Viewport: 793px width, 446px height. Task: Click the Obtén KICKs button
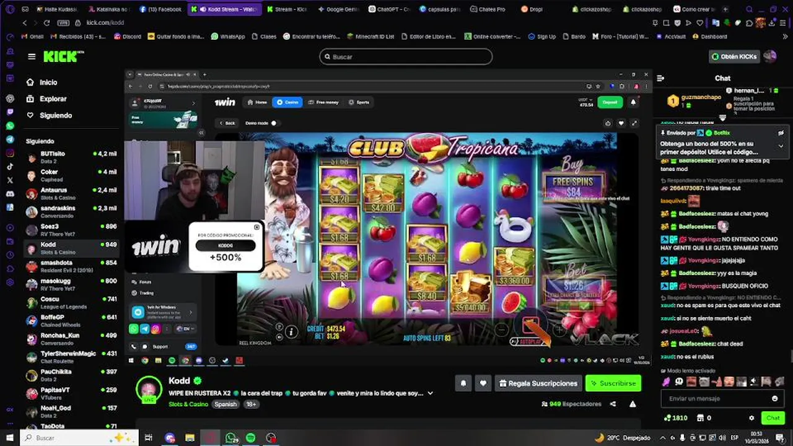[734, 56]
